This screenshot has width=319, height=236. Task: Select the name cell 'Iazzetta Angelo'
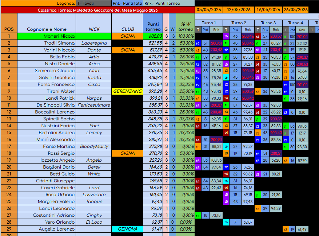point(47,160)
